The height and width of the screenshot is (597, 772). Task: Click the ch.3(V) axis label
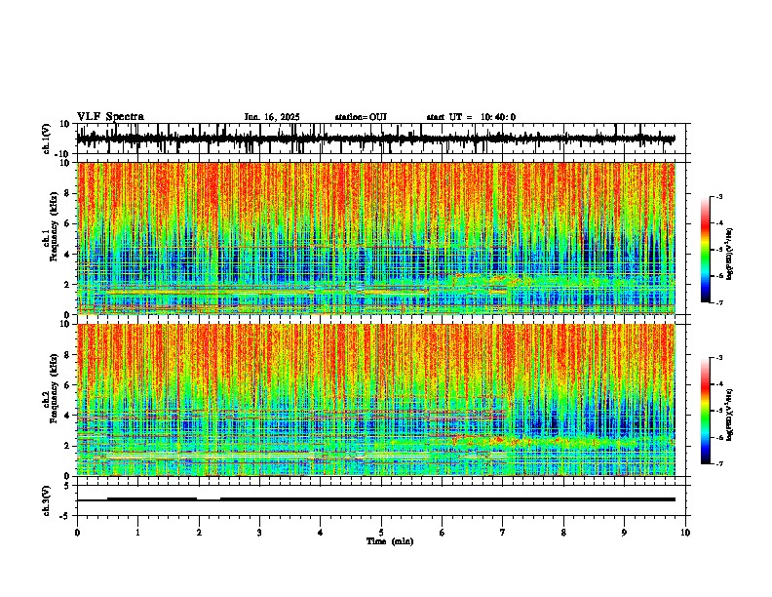tap(47, 500)
